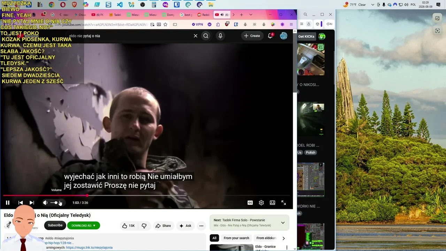Select the From eldokatv chip
Image resolution: width=446 pixels, height=251 pixels.
(x=266, y=238)
